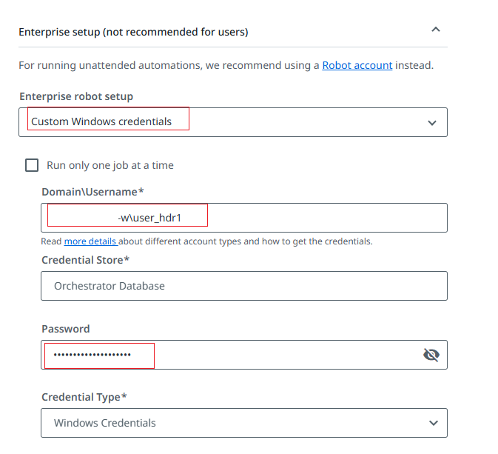Open the Robot account link
The width and height of the screenshot is (498, 454).
point(357,65)
